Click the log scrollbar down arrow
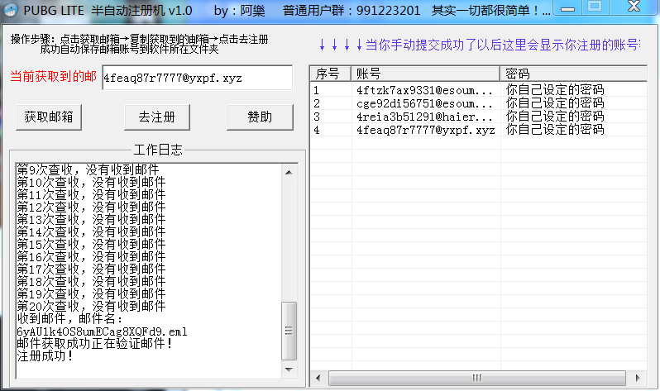The image size is (660, 391). [x=289, y=370]
